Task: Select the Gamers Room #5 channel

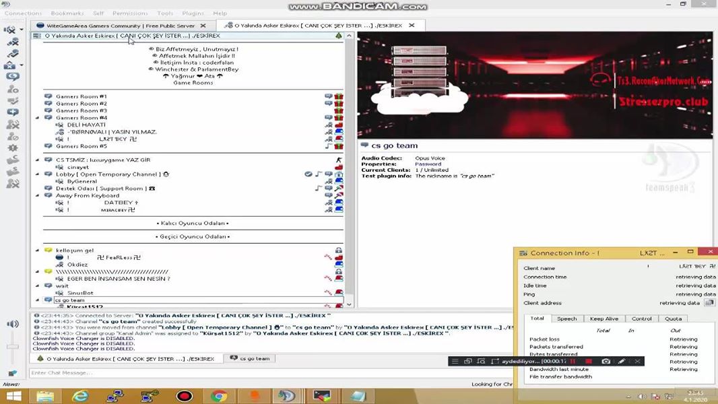Action: pos(81,146)
